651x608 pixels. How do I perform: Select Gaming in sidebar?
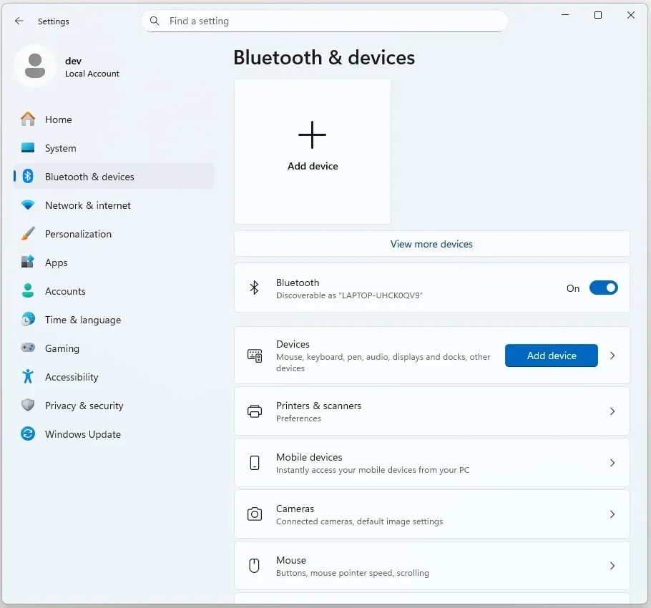(x=114, y=348)
